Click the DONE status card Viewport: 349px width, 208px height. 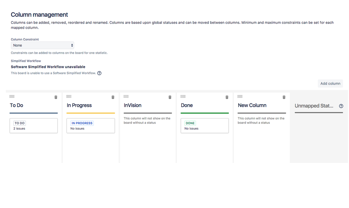point(205,125)
